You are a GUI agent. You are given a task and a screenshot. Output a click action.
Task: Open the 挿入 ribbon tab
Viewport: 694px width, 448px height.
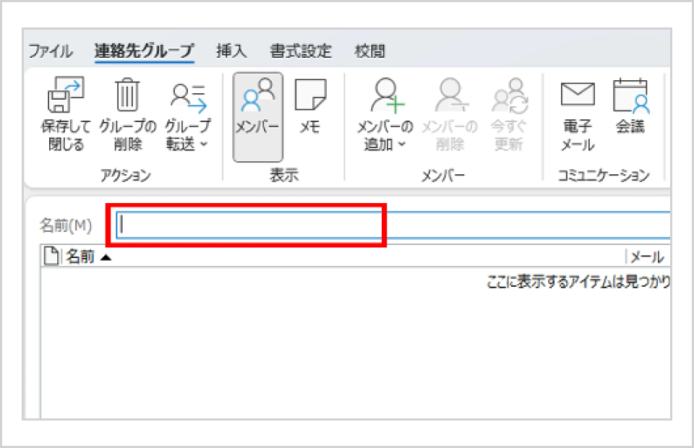coord(231,51)
